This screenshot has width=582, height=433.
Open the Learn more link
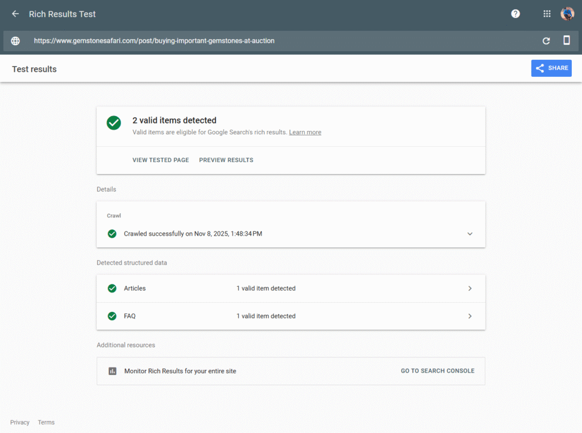coord(305,132)
